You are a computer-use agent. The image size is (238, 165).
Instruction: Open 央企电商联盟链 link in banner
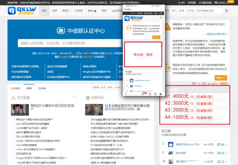click(20, 72)
